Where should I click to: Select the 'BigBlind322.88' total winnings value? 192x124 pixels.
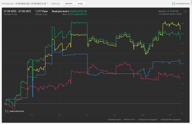[x=78, y=11]
